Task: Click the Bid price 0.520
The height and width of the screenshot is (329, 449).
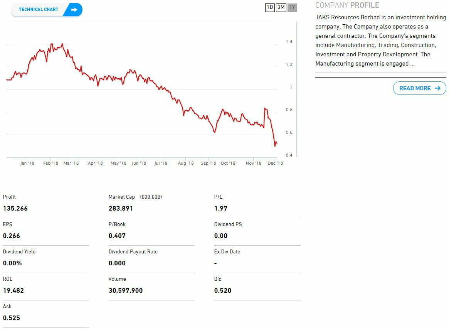Action: tap(223, 290)
